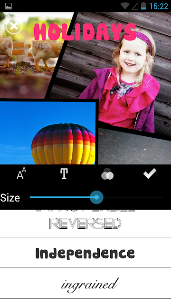171x305 pixels.
Task: Confirm edits with the checkmark icon
Action: click(x=150, y=173)
